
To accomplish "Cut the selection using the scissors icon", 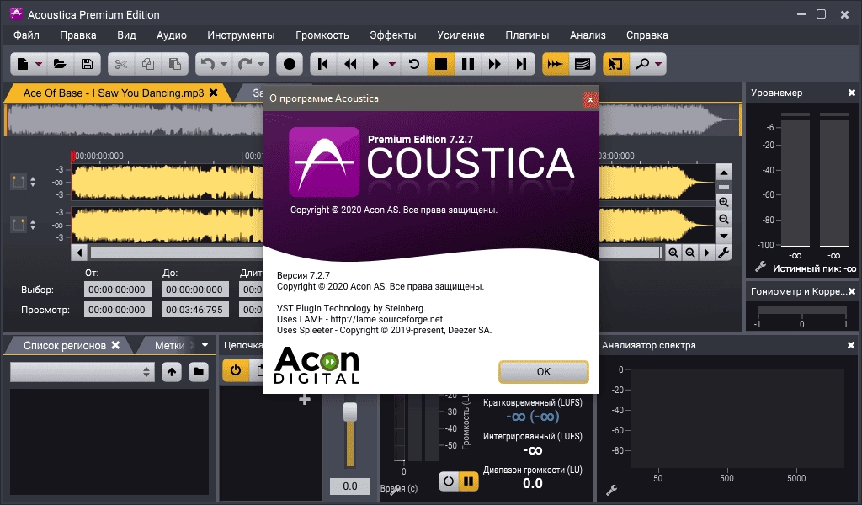I will [121, 64].
